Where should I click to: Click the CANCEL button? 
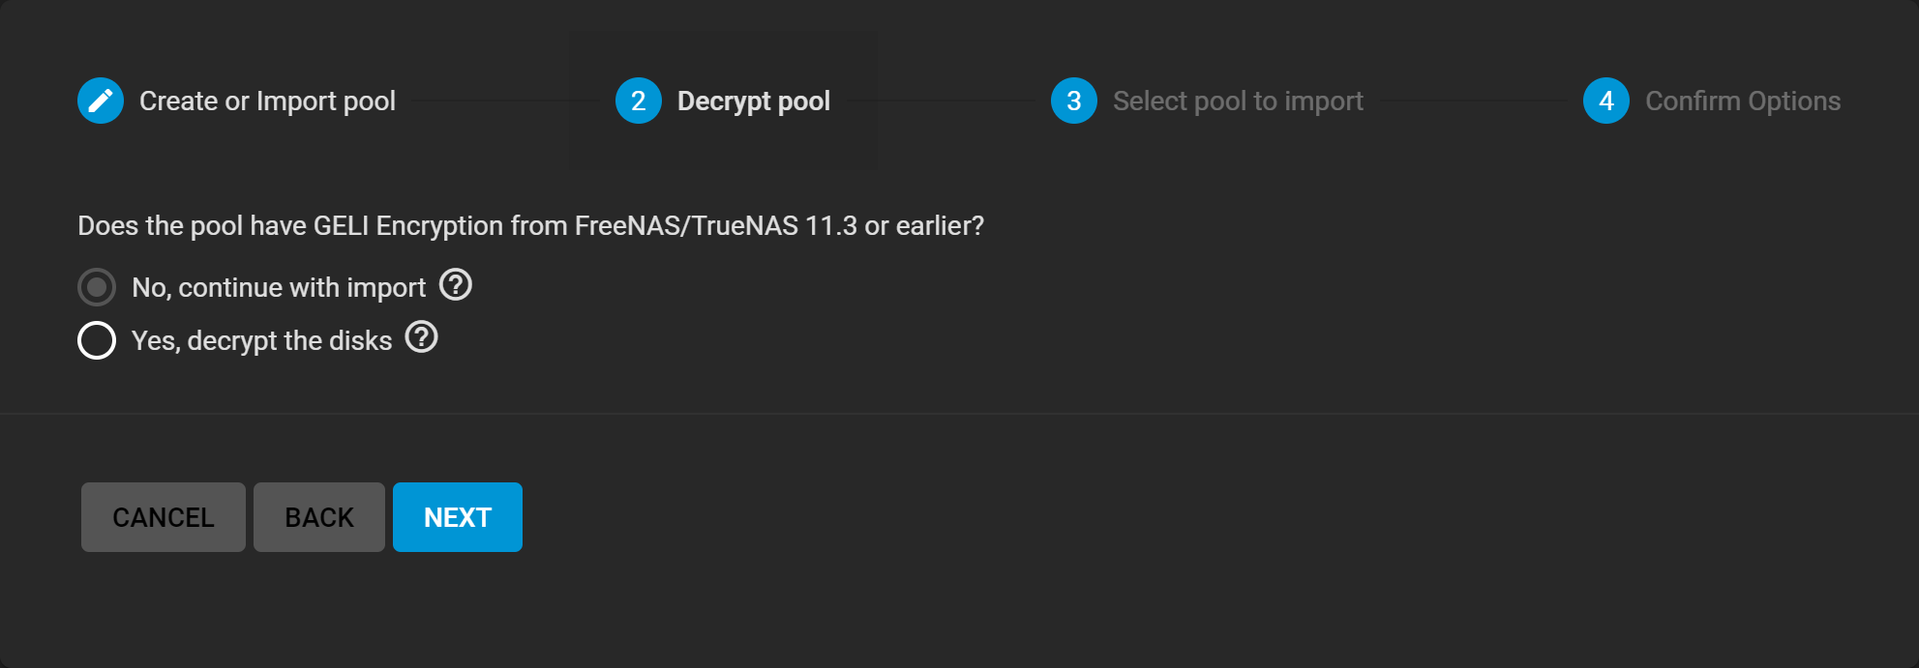[164, 517]
